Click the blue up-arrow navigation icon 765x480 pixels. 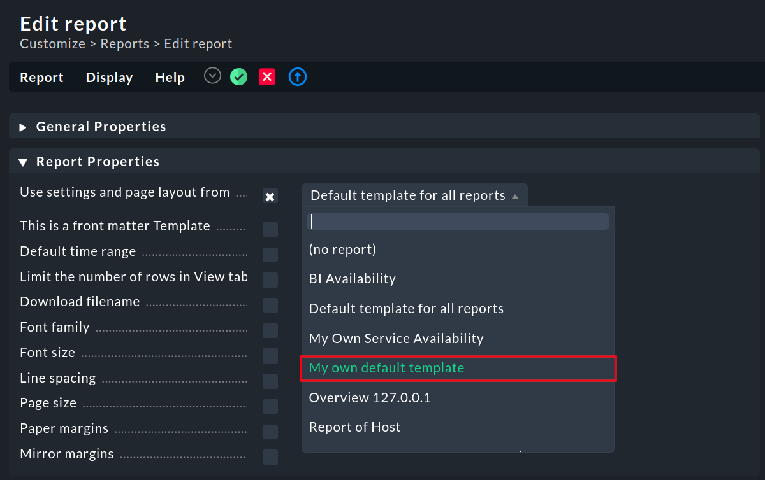tap(297, 76)
